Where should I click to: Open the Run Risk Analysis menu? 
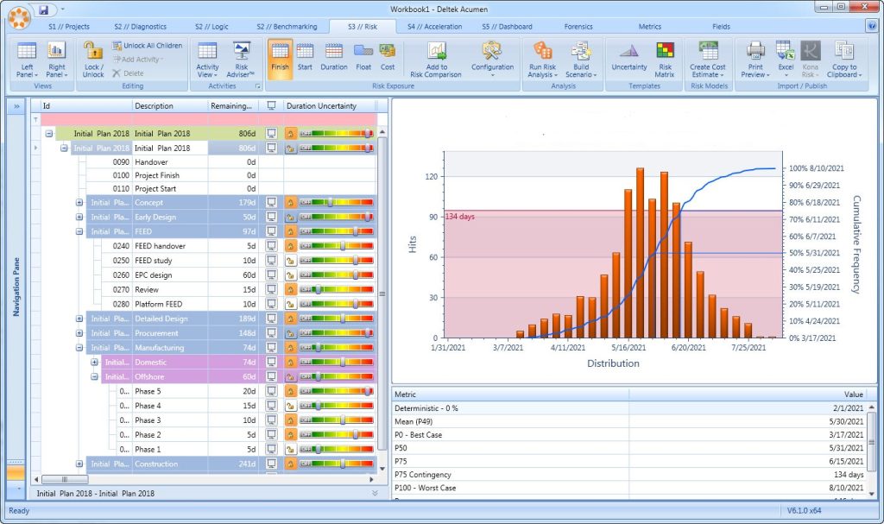543,60
